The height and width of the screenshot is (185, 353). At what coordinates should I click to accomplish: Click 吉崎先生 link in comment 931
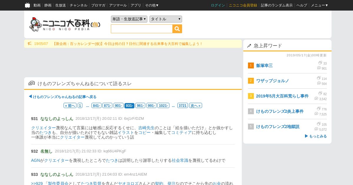click(146, 128)
